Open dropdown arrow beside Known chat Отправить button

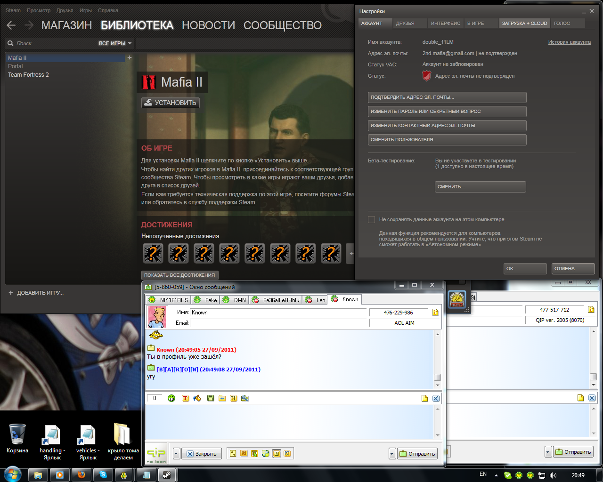[392, 454]
